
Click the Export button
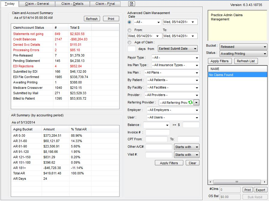point(260,190)
